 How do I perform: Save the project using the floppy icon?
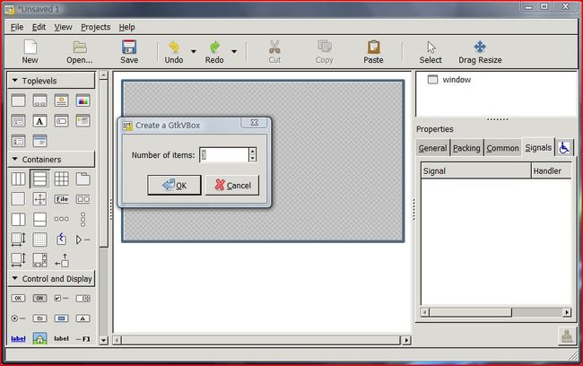[129, 48]
